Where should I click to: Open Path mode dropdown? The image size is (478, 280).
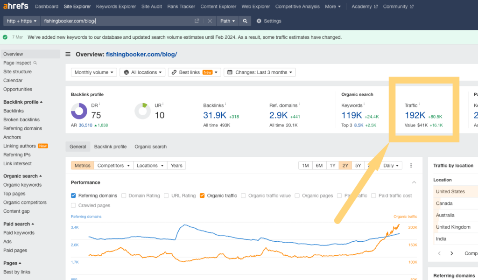[x=228, y=21]
